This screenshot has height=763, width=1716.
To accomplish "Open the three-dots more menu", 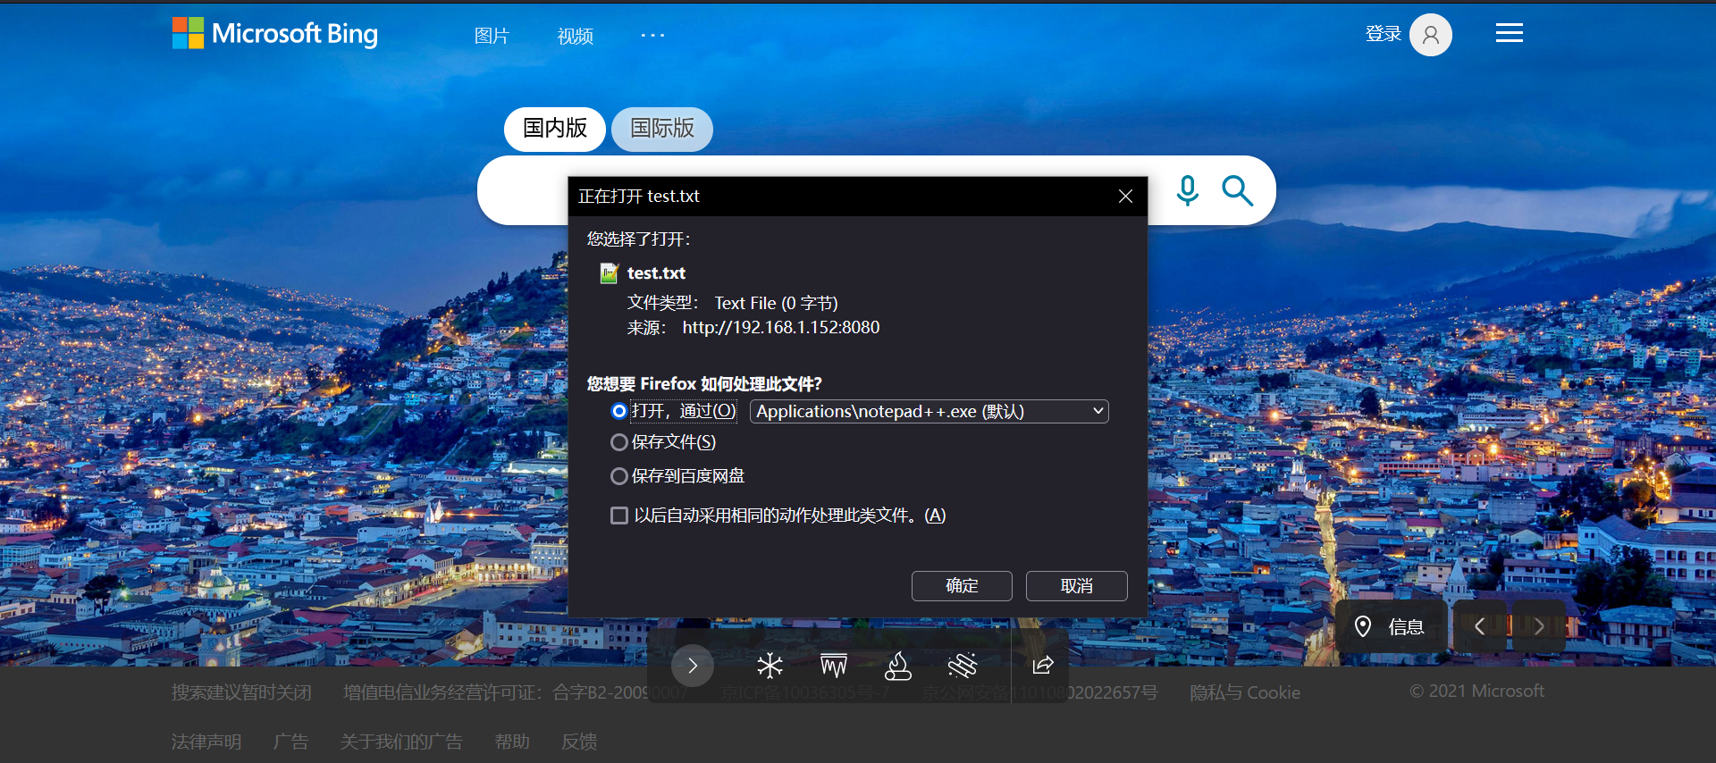I will [x=652, y=35].
